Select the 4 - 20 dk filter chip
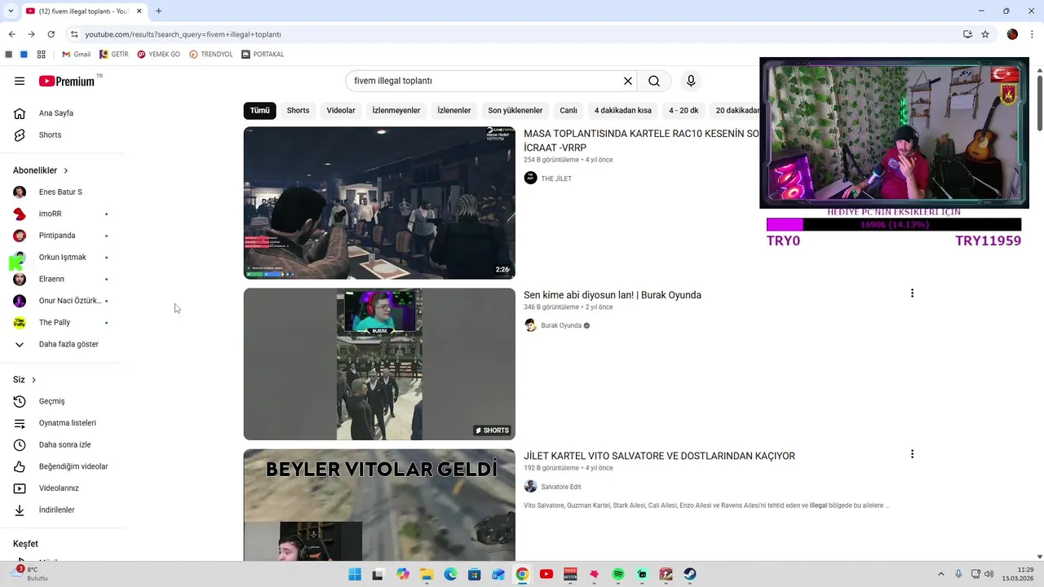Image resolution: width=1044 pixels, height=587 pixels. pyautogui.click(x=683, y=111)
